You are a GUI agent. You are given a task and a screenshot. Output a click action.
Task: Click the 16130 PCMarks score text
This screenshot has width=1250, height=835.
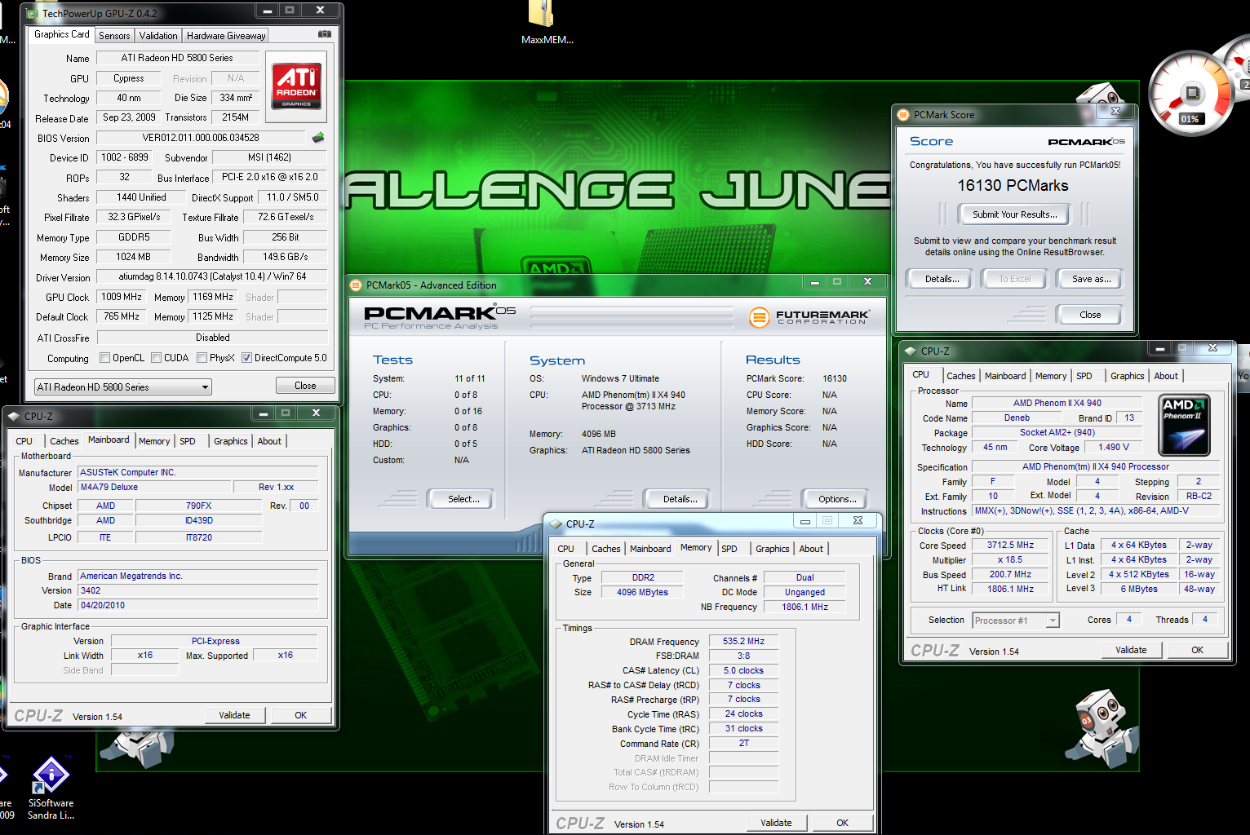[x=1013, y=185]
